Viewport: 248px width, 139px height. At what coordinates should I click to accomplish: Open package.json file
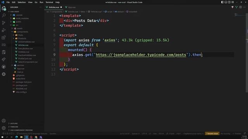point(22,85)
